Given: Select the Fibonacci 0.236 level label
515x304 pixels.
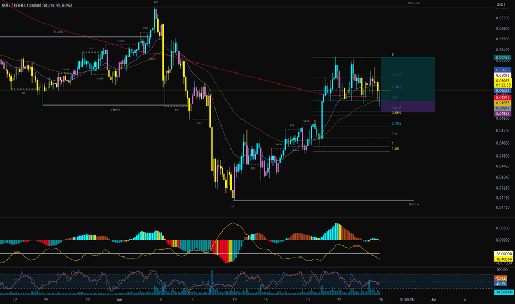Looking at the screenshot, I should coord(396,75).
